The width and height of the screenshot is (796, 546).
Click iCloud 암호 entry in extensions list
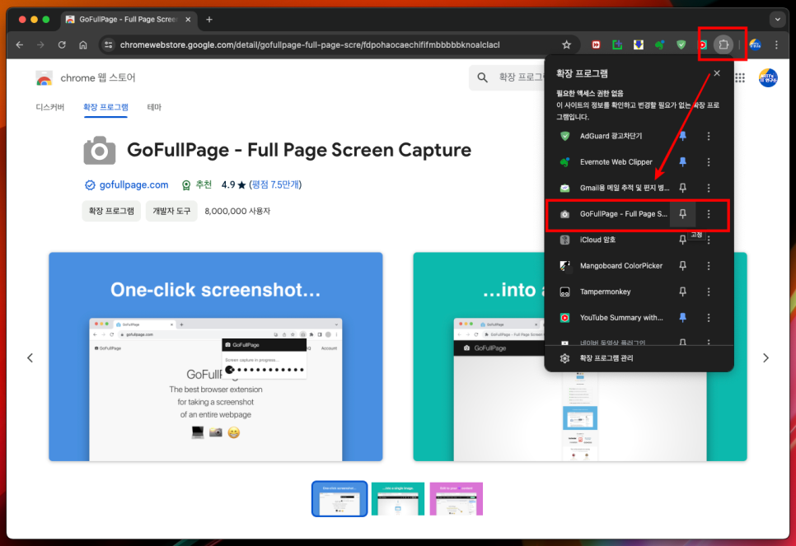pos(597,240)
